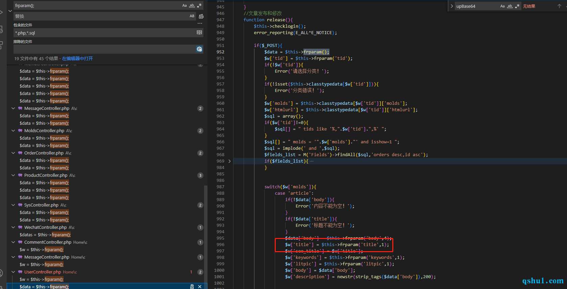Collapse SysController.php results group
Viewport: 567px width, 289px height.
coord(13,205)
